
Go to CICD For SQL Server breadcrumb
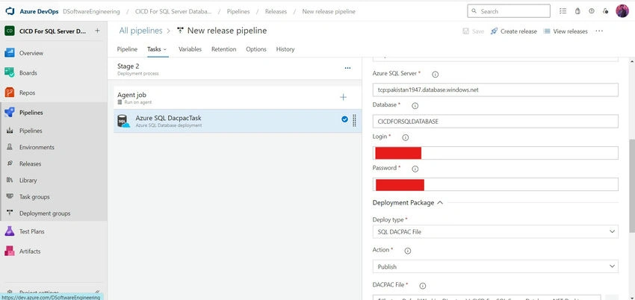173,12
